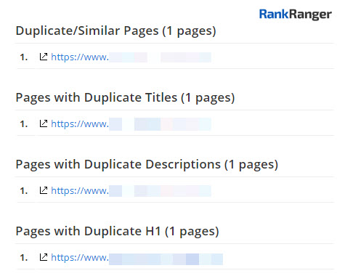Open external link icon under Duplicate Descriptions
337x276 pixels.
point(44,190)
